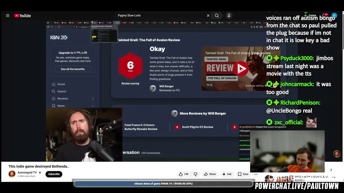This screenshot has width=344, height=193.
Task: Click More Reviews by Will Borger heading
Action: (x=203, y=113)
